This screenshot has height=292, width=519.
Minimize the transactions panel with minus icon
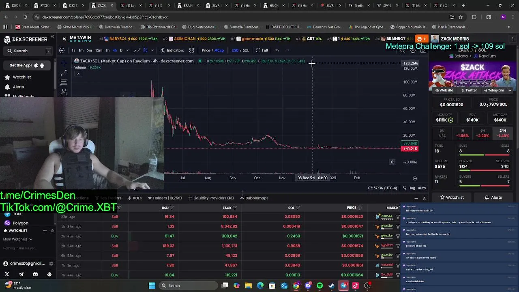coord(416,198)
